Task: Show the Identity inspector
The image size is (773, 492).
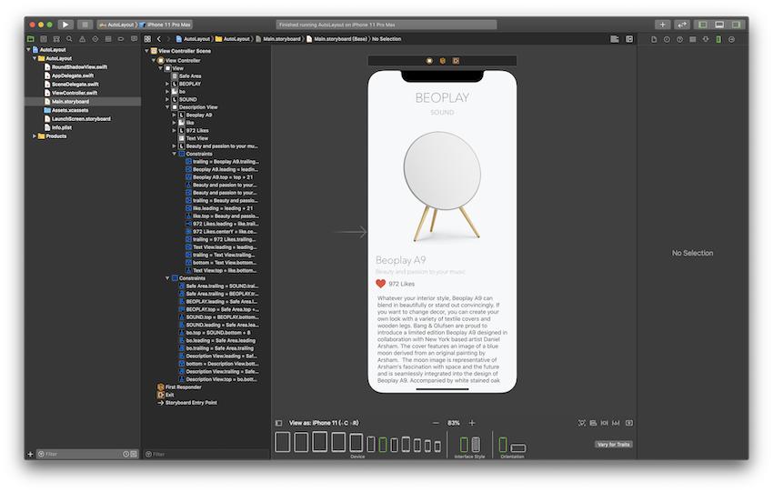Action: pos(693,39)
